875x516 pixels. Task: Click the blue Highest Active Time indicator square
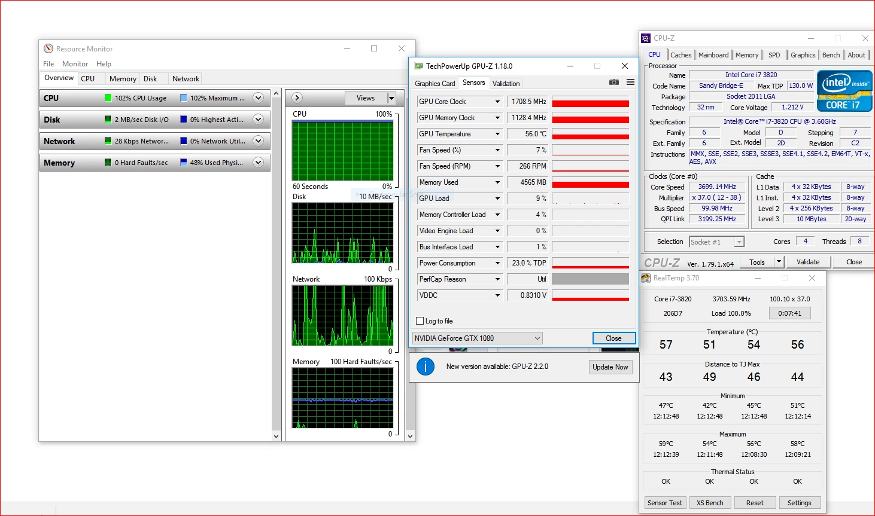(x=184, y=119)
